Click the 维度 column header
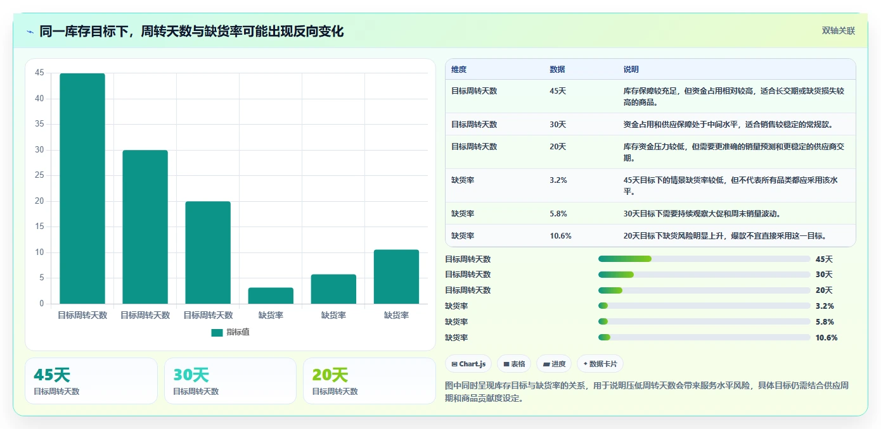This screenshot has height=429, width=881. (x=459, y=70)
